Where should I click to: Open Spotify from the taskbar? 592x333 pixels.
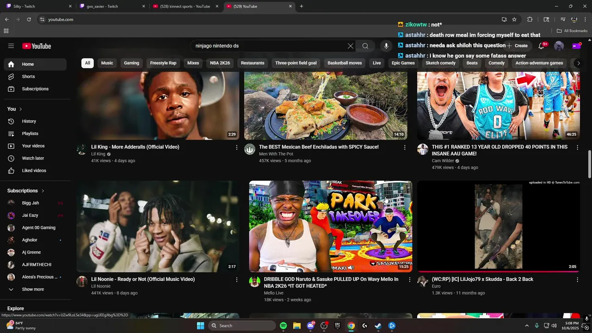(284, 326)
